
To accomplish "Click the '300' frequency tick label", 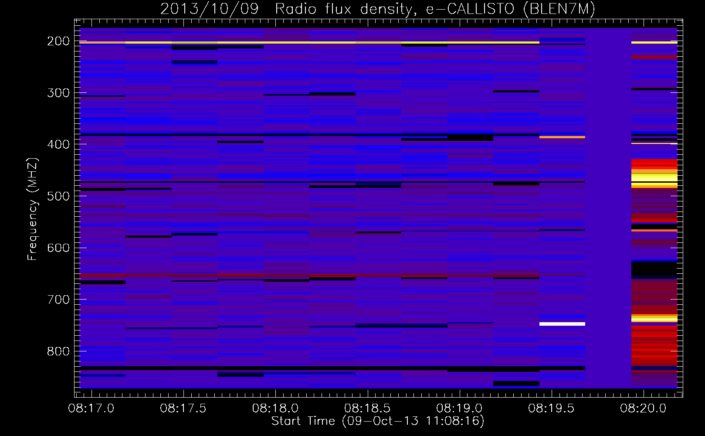I will 58,93.
